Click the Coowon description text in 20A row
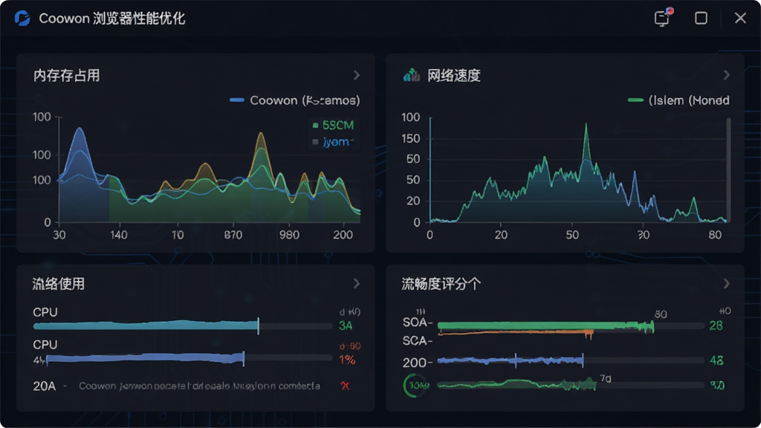Viewport: 761px width, 428px height. click(199, 386)
